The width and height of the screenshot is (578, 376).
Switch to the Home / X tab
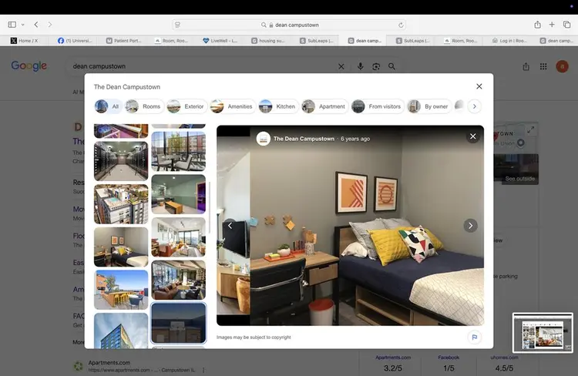[25, 41]
